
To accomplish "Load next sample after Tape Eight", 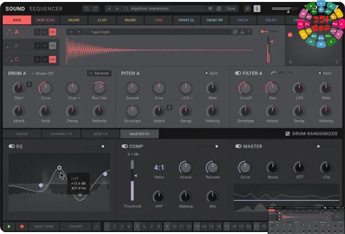I will pyautogui.click(x=79, y=32).
